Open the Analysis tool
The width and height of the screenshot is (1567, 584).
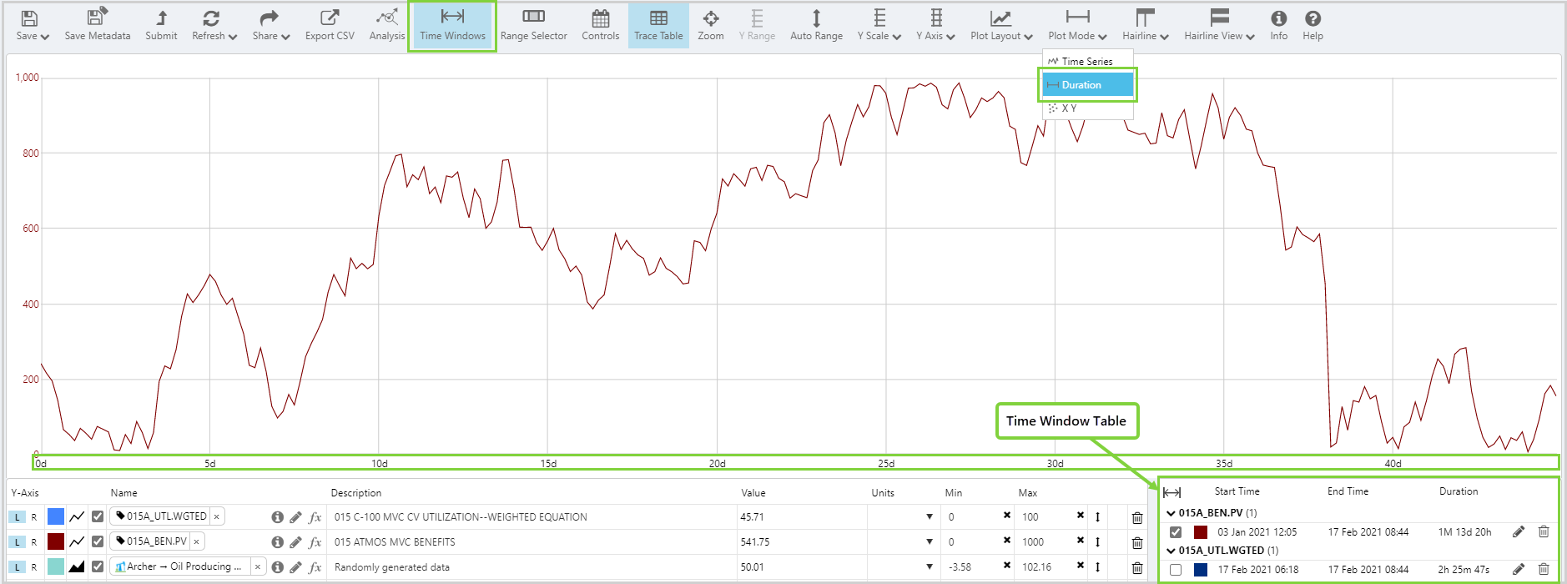[386, 25]
